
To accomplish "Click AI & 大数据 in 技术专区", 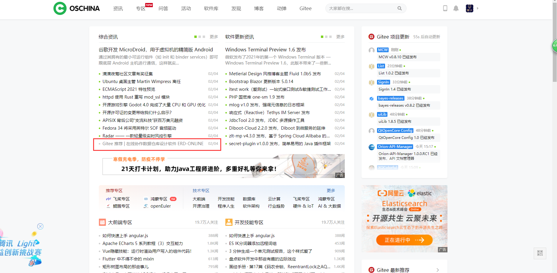I will (329, 206).
